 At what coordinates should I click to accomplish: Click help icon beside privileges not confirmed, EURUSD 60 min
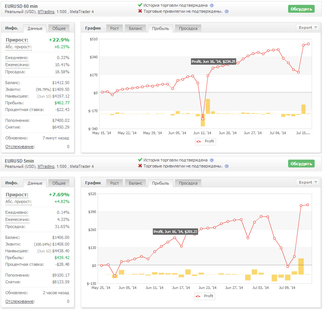coord(226,12)
